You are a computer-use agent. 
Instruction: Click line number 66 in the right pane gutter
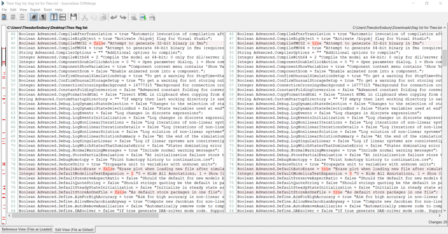pyautogui.click(x=231, y=127)
